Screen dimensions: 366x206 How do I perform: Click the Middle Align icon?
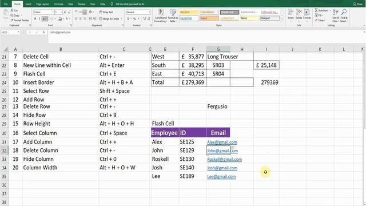pos(80,11)
